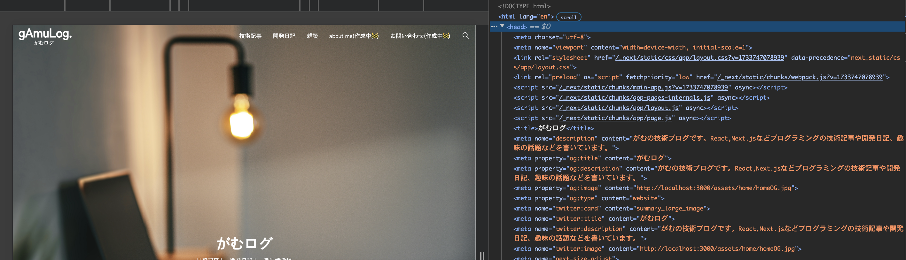Open the 技術記事 navigation link
Viewport: 906px width, 260px height.
pos(250,36)
